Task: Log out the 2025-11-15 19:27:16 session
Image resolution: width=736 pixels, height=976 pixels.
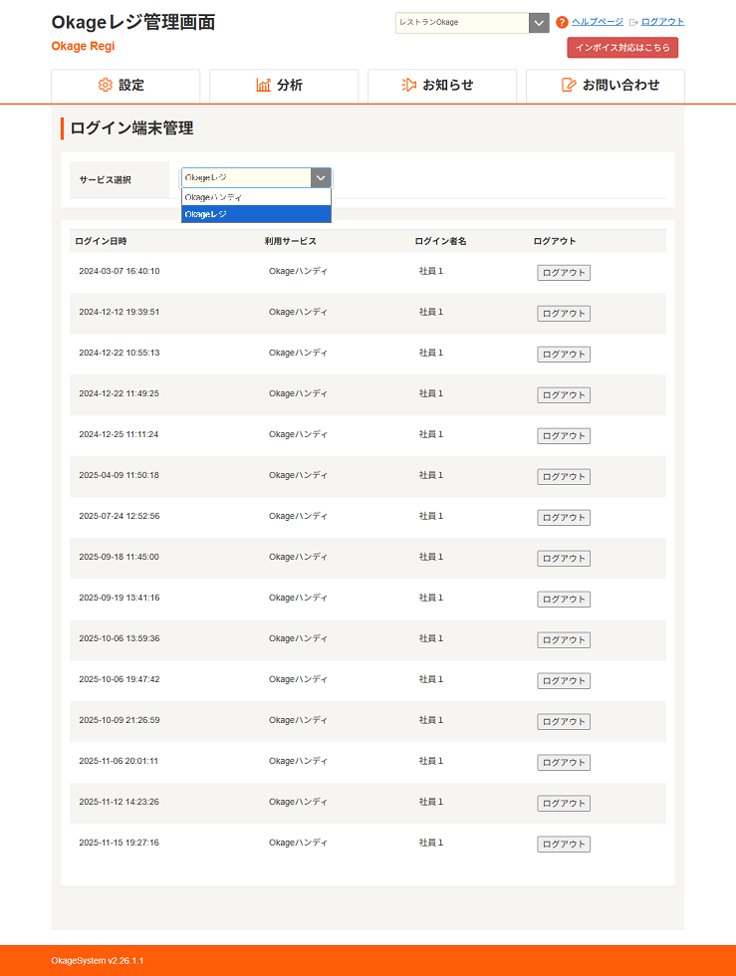Action: pos(564,845)
